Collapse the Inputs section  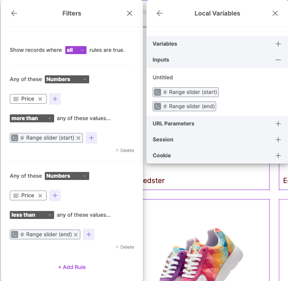[x=278, y=60]
